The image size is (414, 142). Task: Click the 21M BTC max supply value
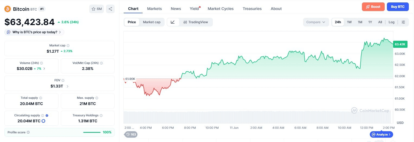point(88,104)
